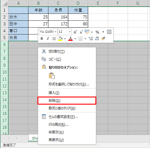Screen dimensions: 150x148
Task: Click cell containing 年齢
Action: click(38, 10)
